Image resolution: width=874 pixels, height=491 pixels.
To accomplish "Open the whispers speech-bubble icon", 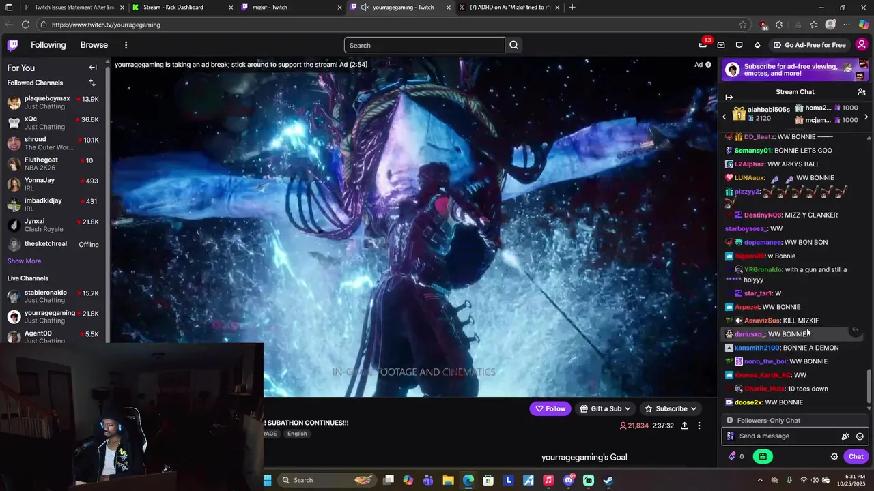I will pyautogui.click(x=739, y=45).
